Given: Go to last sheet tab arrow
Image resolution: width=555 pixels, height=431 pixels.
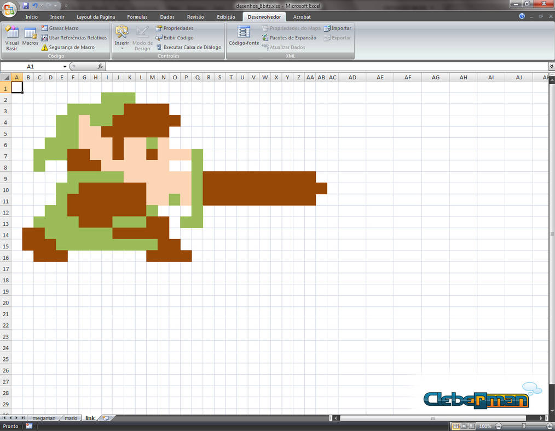Looking at the screenshot, I should (x=23, y=418).
